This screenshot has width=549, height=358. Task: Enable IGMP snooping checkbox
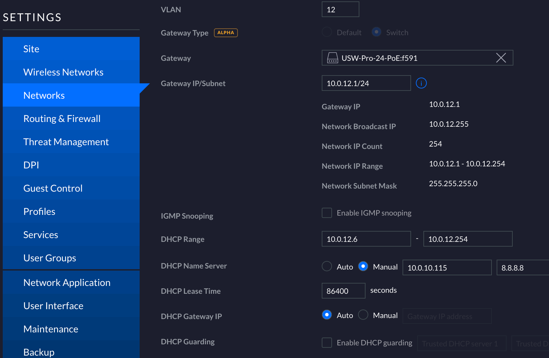pyautogui.click(x=327, y=213)
